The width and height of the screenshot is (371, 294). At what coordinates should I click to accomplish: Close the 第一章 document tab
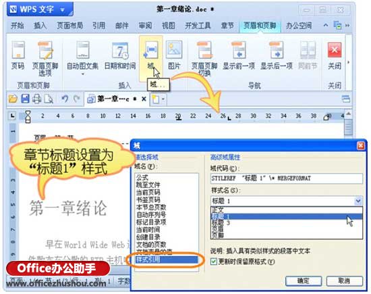coord(144,99)
